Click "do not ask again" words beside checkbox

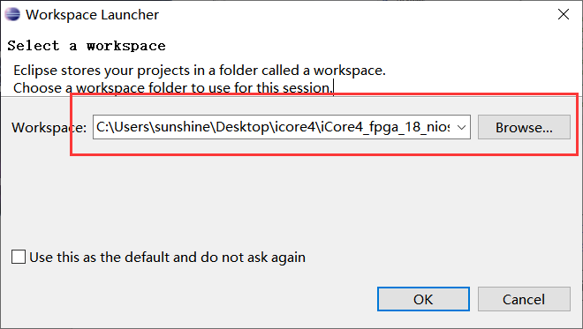(253, 258)
